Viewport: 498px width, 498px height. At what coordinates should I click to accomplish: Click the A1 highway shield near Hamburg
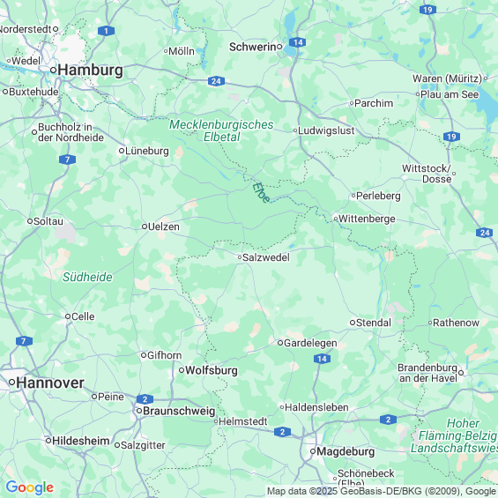click(x=106, y=31)
